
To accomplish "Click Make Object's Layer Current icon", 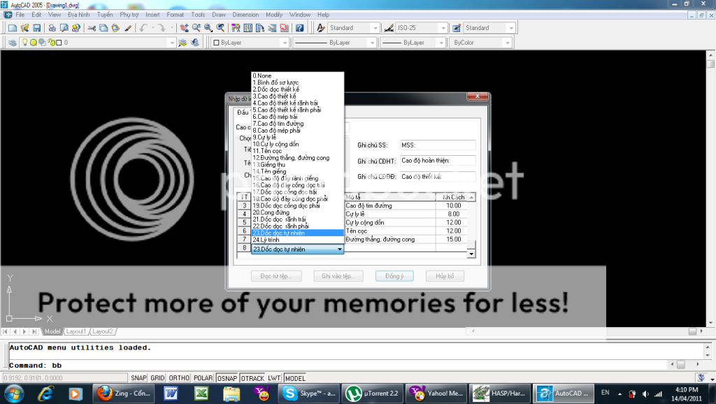I will pos(182,43).
